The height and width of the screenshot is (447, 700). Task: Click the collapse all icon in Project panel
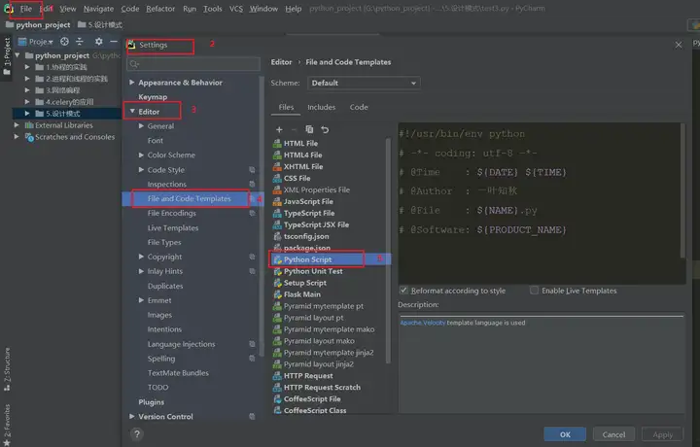[x=80, y=42]
